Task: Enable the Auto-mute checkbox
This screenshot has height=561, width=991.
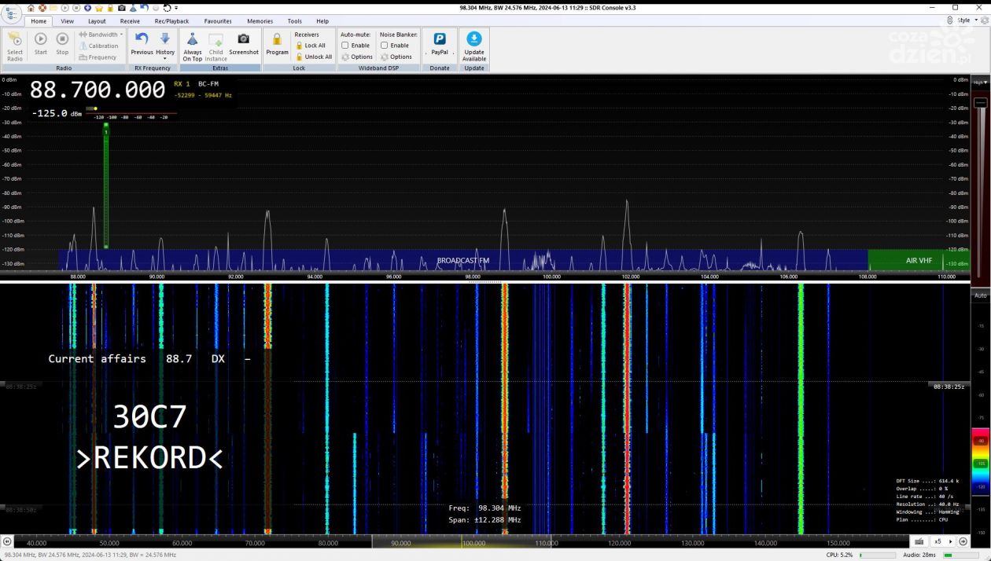Action: 344,46
